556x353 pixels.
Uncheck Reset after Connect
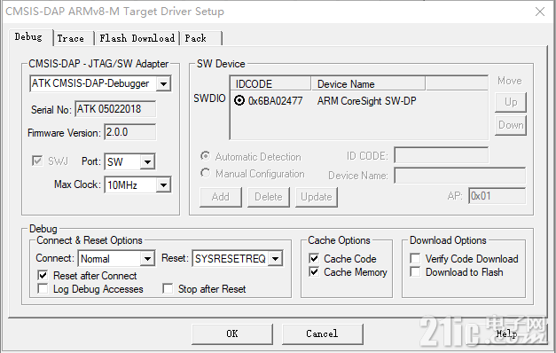click(43, 275)
